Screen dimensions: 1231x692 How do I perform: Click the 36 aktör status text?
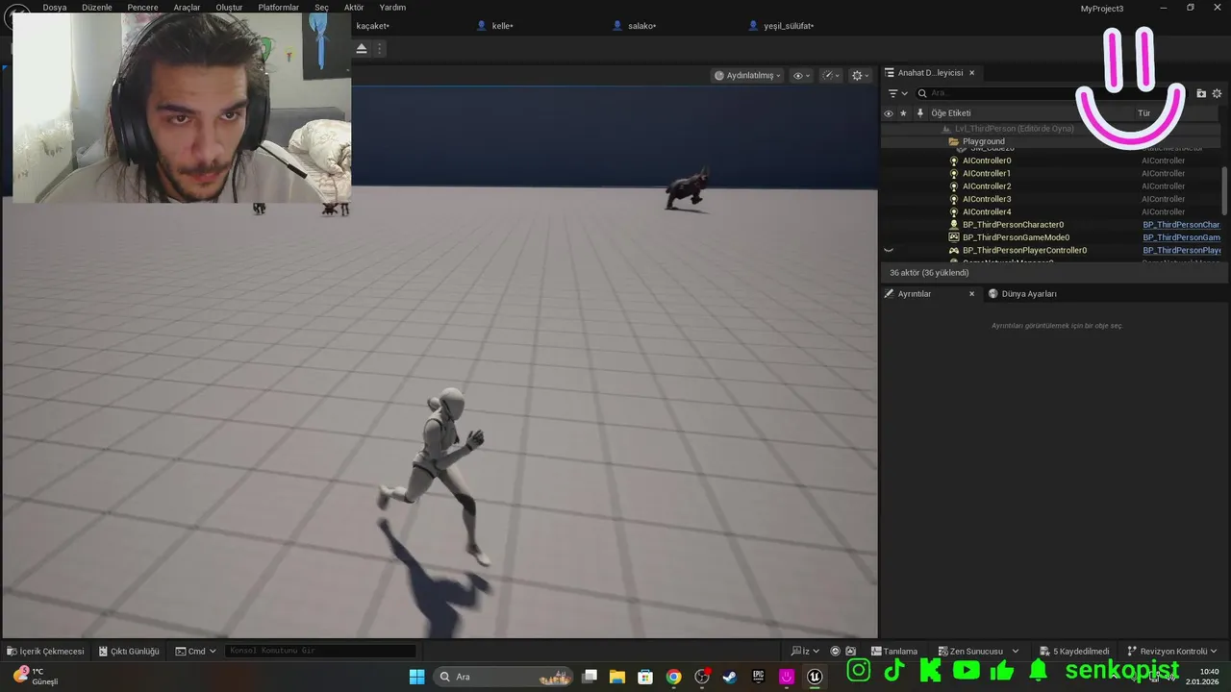[x=929, y=273]
